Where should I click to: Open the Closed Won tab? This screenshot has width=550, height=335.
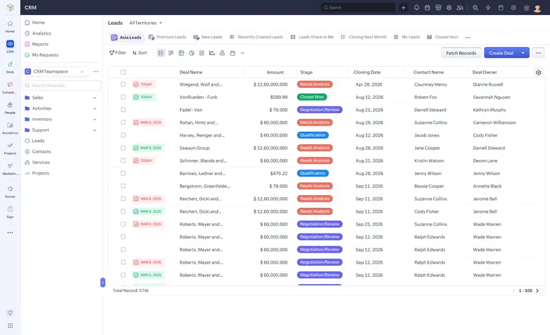pyautogui.click(x=443, y=37)
